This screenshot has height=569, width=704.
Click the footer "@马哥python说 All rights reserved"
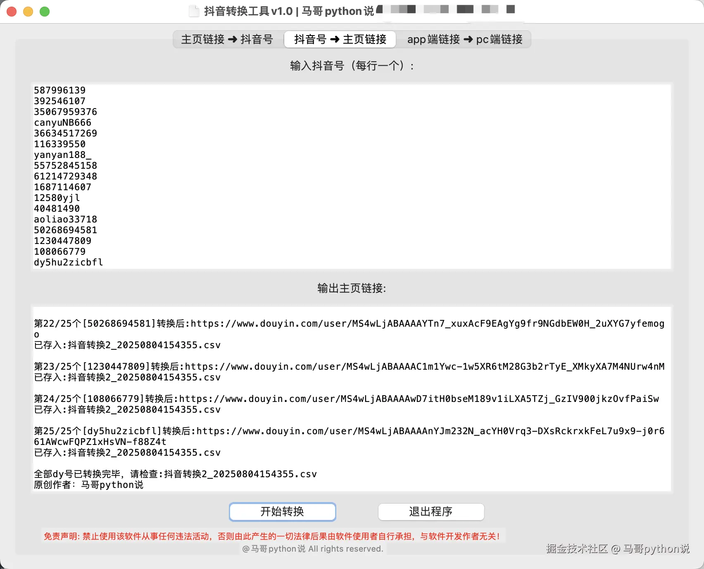click(312, 549)
